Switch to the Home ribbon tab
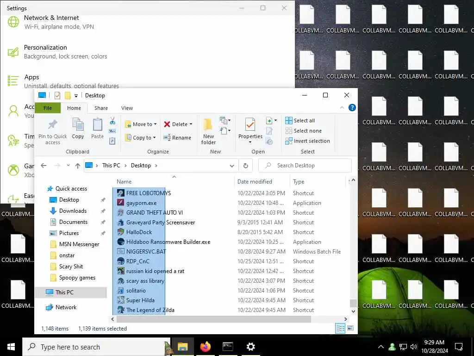 (74, 108)
